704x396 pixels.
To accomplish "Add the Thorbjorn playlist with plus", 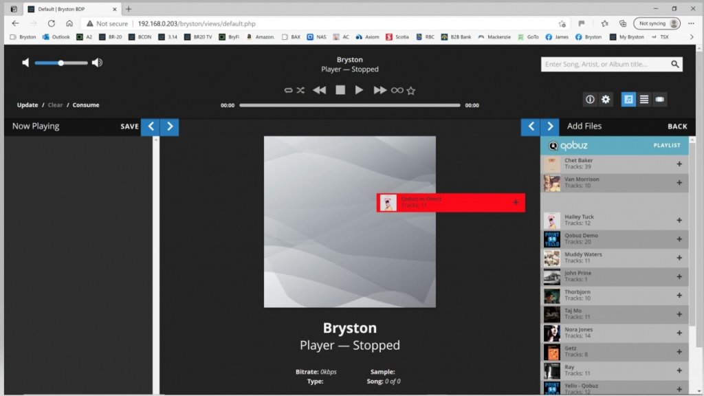I will pyautogui.click(x=679, y=296).
